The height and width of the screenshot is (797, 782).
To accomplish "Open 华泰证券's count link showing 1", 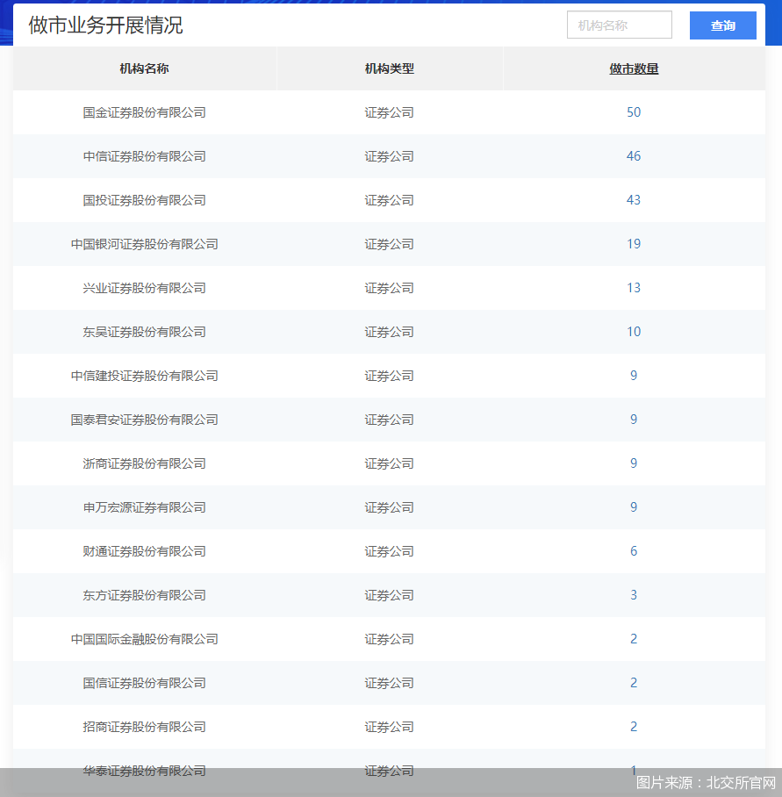I will [x=634, y=771].
